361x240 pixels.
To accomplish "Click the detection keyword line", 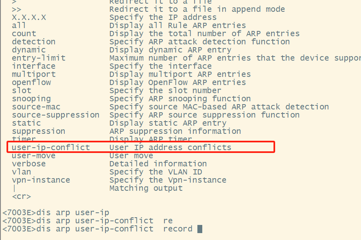I will [33, 41].
